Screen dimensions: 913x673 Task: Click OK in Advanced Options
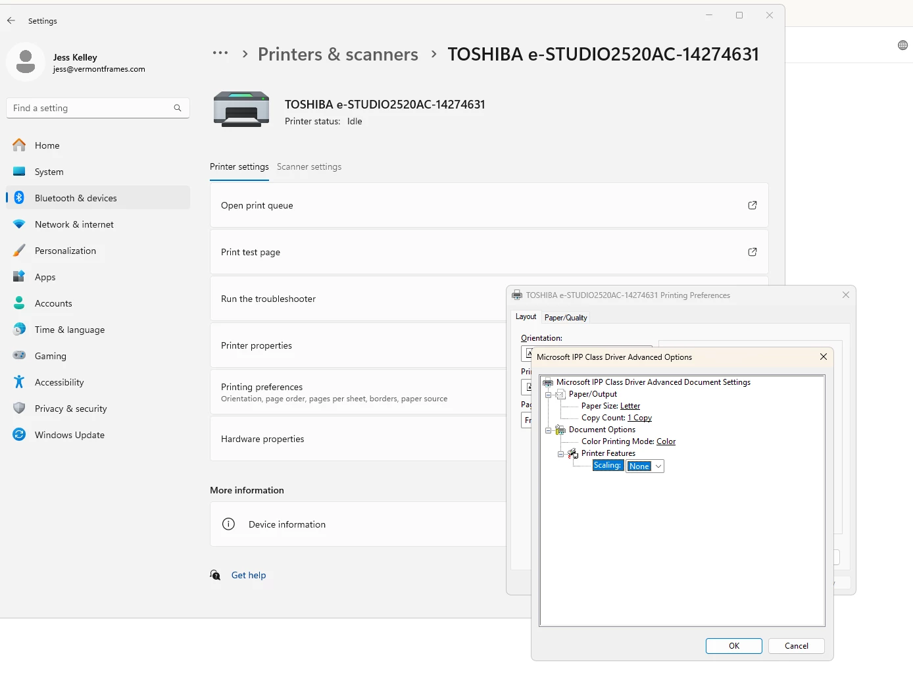[734, 646]
